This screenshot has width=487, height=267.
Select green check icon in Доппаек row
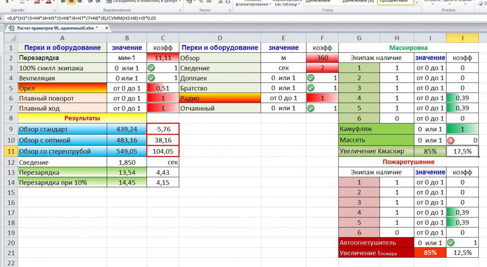pyautogui.click(x=311, y=78)
